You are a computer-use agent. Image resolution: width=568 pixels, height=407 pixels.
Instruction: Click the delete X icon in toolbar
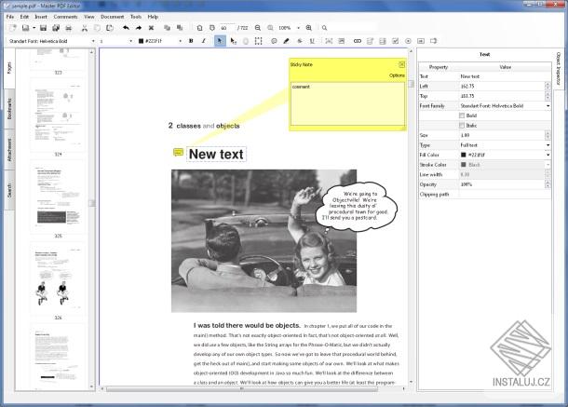[x=151, y=28]
